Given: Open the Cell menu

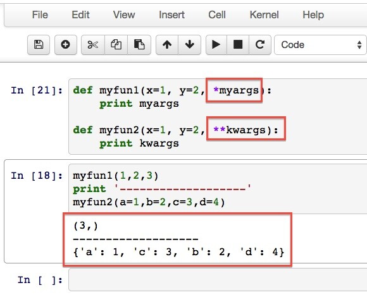Looking at the screenshot, I should click(217, 15).
